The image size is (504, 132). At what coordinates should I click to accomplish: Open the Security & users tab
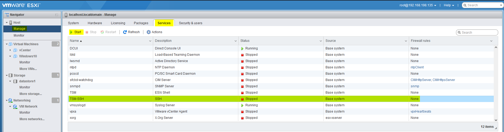tap(191, 23)
